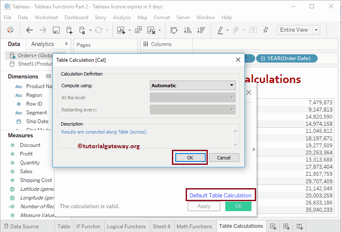Open the Dashboard menu
The width and height of the screenshot is (341, 232).
(76, 18)
